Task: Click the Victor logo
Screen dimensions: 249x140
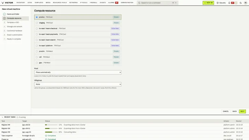Action: pyautogui.click(x=7, y=3)
